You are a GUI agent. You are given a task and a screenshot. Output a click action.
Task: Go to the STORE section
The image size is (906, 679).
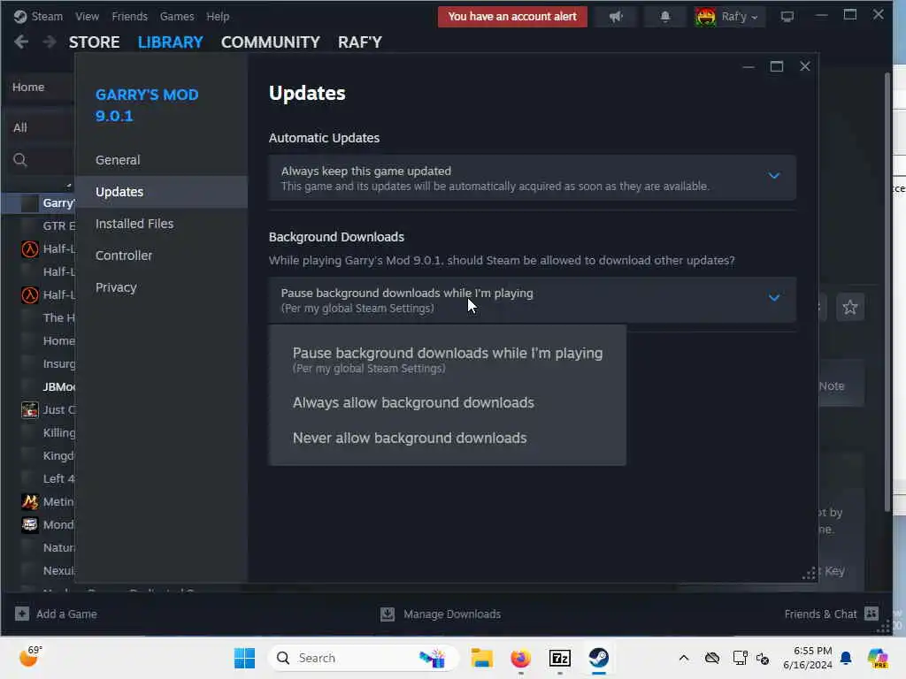click(94, 42)
